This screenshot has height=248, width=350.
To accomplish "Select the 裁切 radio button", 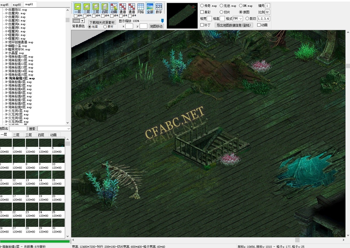I will click(247, 19).
